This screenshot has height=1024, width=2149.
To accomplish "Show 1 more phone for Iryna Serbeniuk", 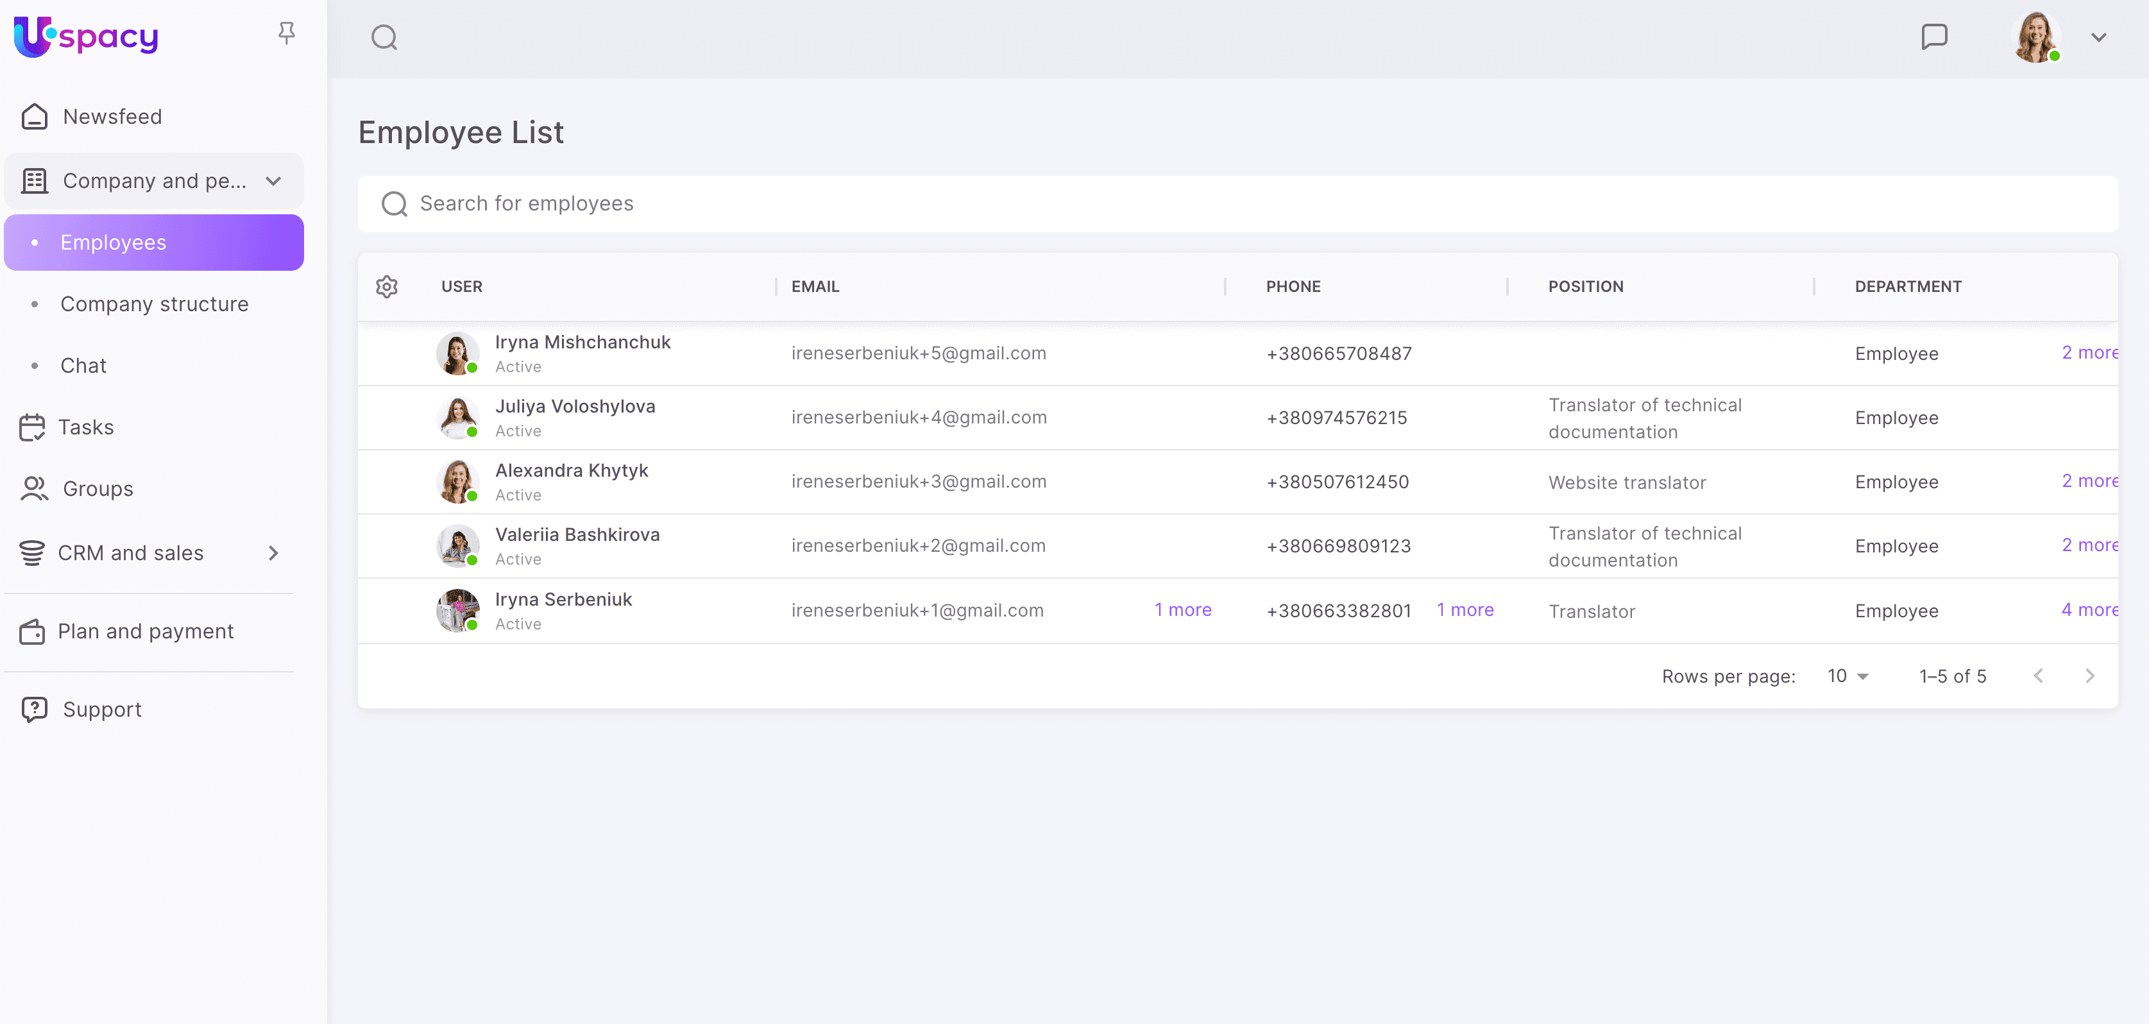I will [x=1465, y=610].
